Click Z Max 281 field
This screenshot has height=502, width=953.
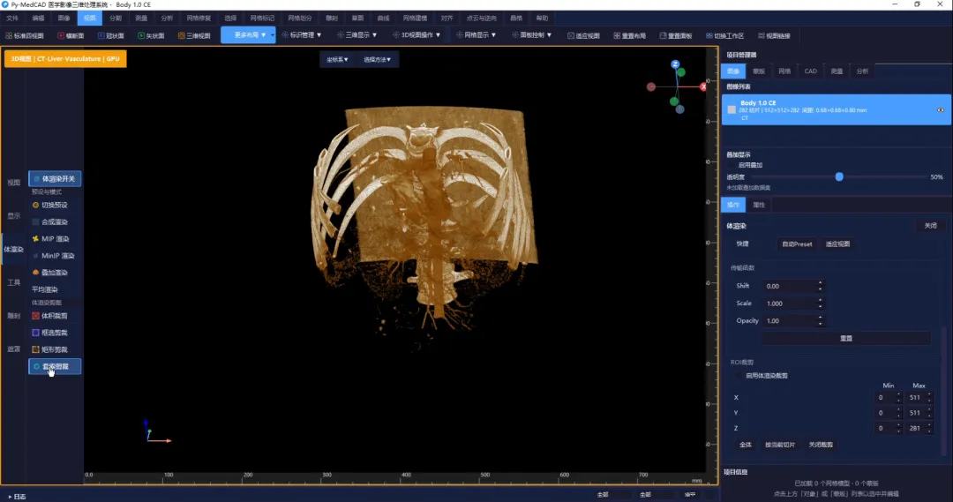pos(919,428)
